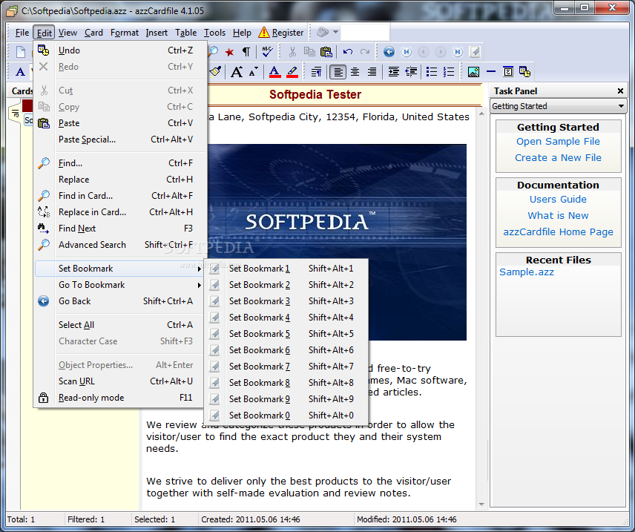The image size is (635, 532).
Task: Click the Cut scissors toolbar icon
Action: pos(292,52)
